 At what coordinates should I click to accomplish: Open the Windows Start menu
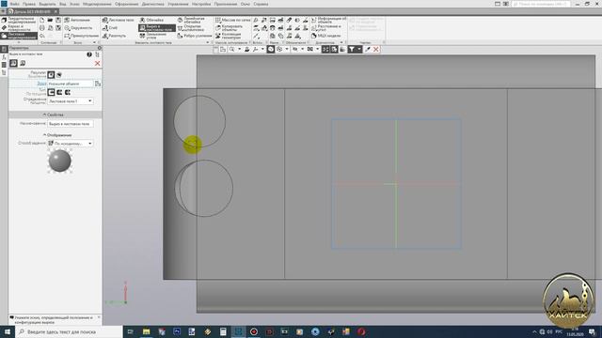(x=8, y=331)
